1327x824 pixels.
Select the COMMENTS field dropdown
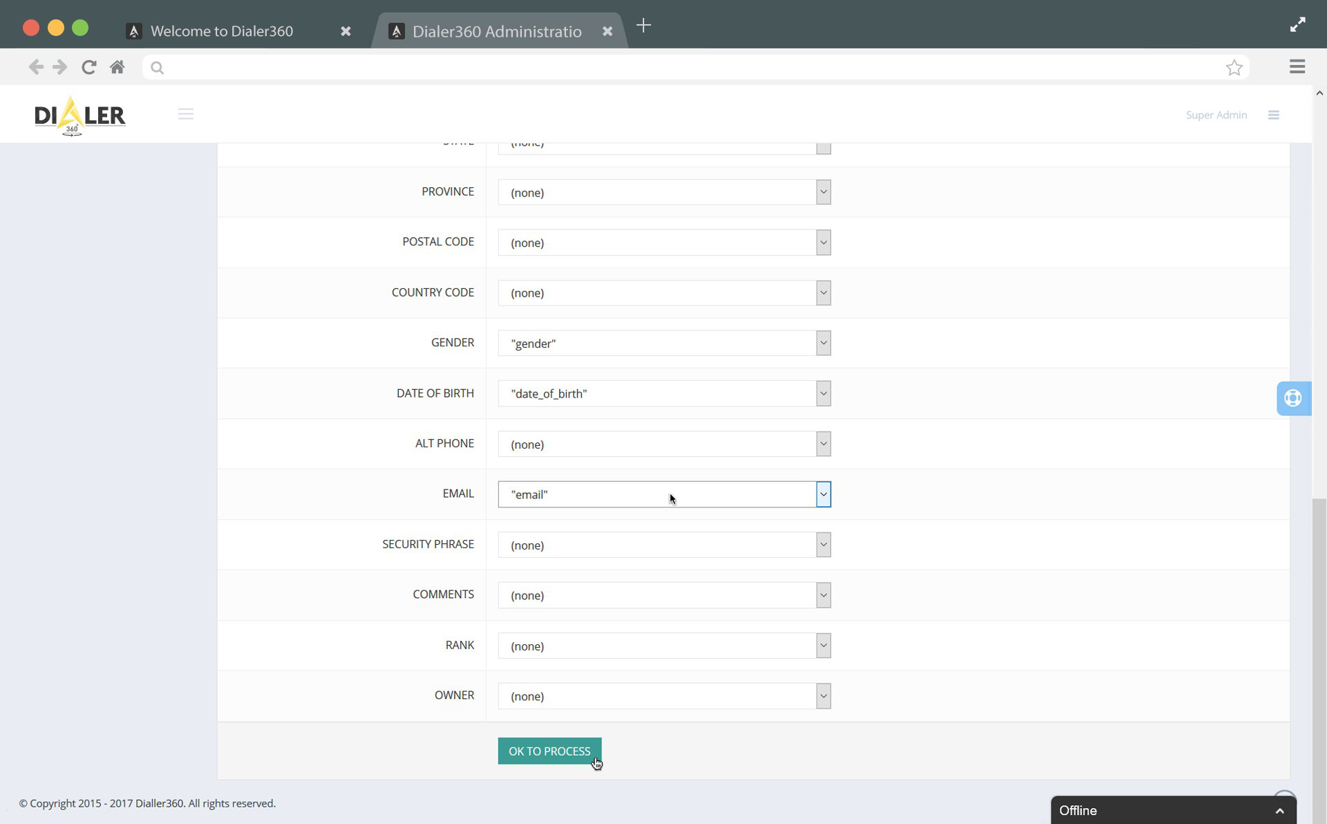pos(664,595)
